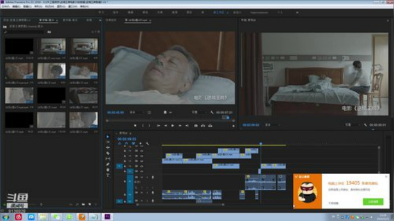The height and width of the screenshot is (221, 394).
Task: Toggle lock on the topmost video track
Action: 125,151
